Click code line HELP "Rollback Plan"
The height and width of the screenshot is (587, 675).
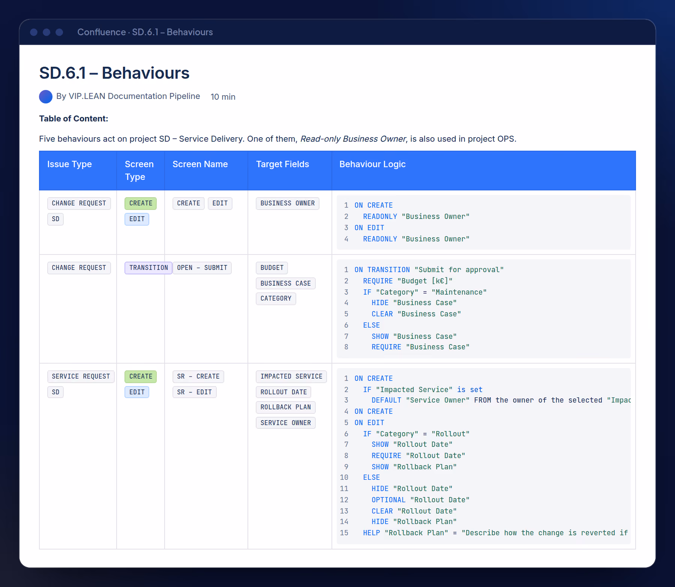coord(495,533)
